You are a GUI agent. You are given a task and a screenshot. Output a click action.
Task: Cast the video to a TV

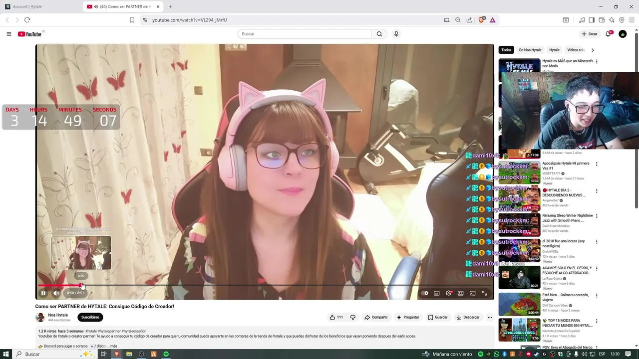click(473, 293)
